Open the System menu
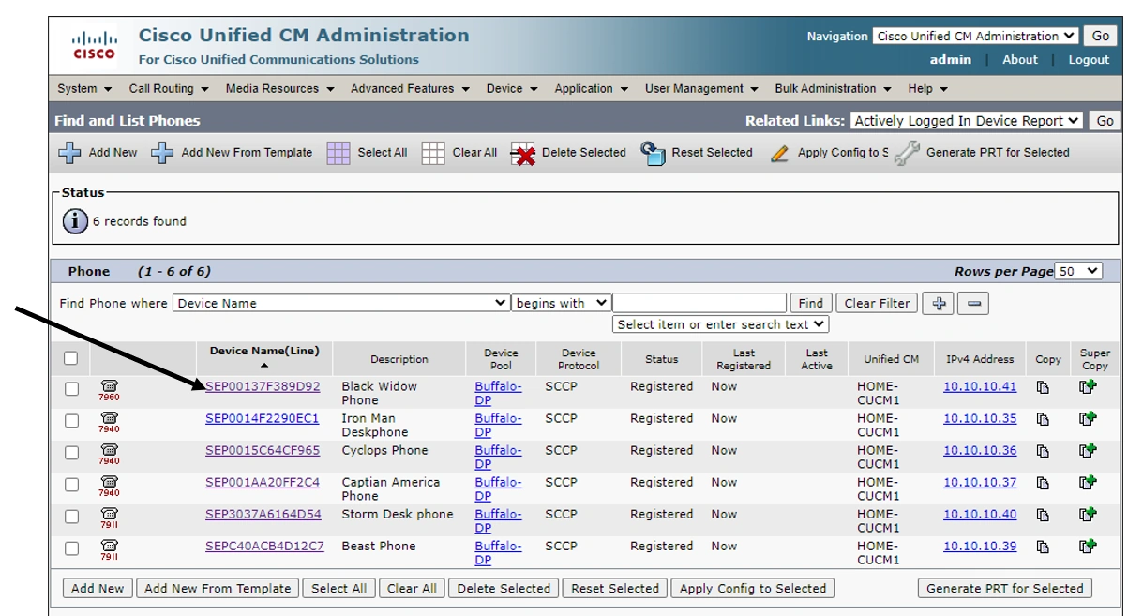The width and height of the screenshot is (1128, 616). 84,89
